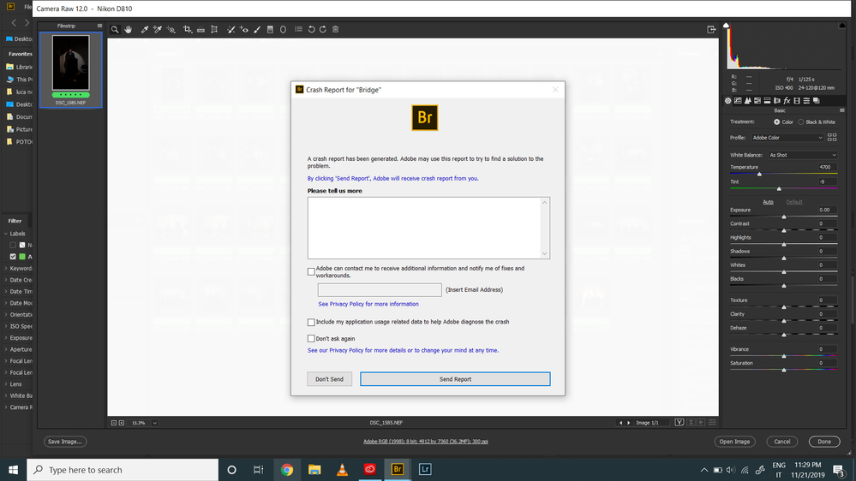Select the Zoom tool in Camera Raw

click(x=115, y=29)
